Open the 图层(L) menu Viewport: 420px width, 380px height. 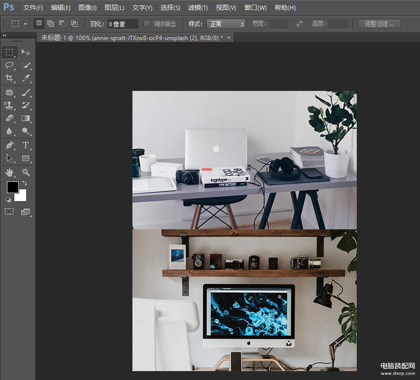tap(114, 8)
